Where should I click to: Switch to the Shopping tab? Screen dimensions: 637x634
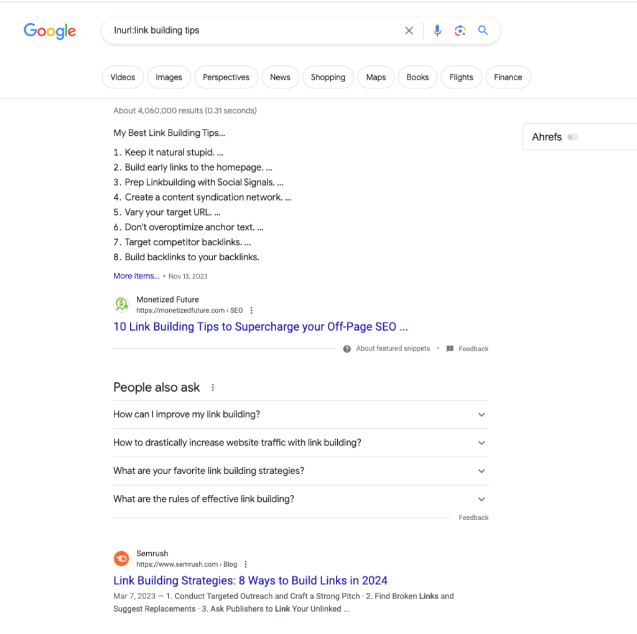click(328, 77)
